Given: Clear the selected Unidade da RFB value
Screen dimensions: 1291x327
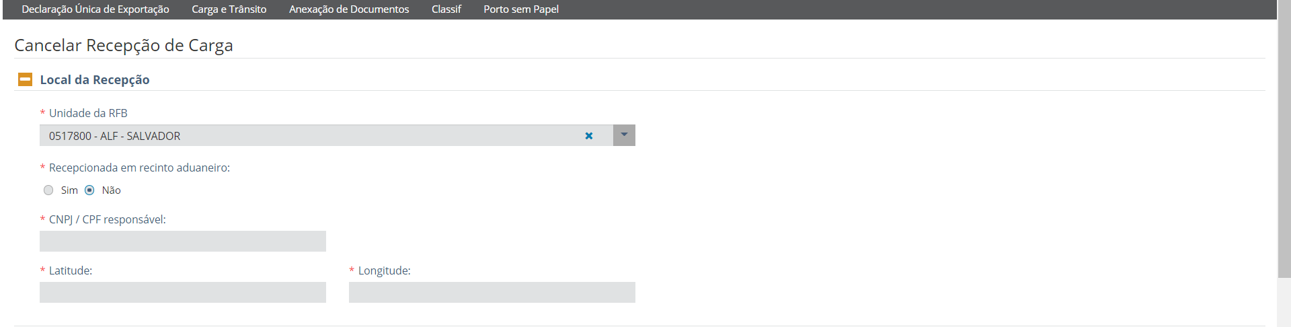Looking at the screenshot, I should pyautogui.click(x=589, y=136).
